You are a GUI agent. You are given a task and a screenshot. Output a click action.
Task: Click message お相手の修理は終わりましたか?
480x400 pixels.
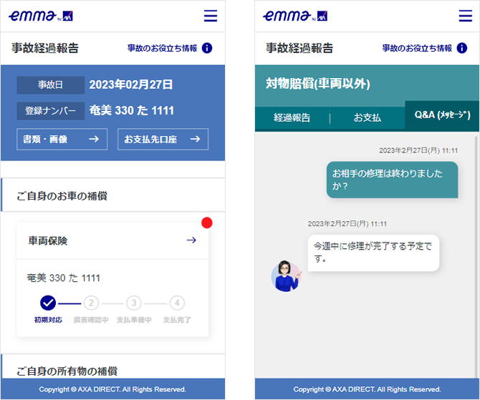click(392, 180)
